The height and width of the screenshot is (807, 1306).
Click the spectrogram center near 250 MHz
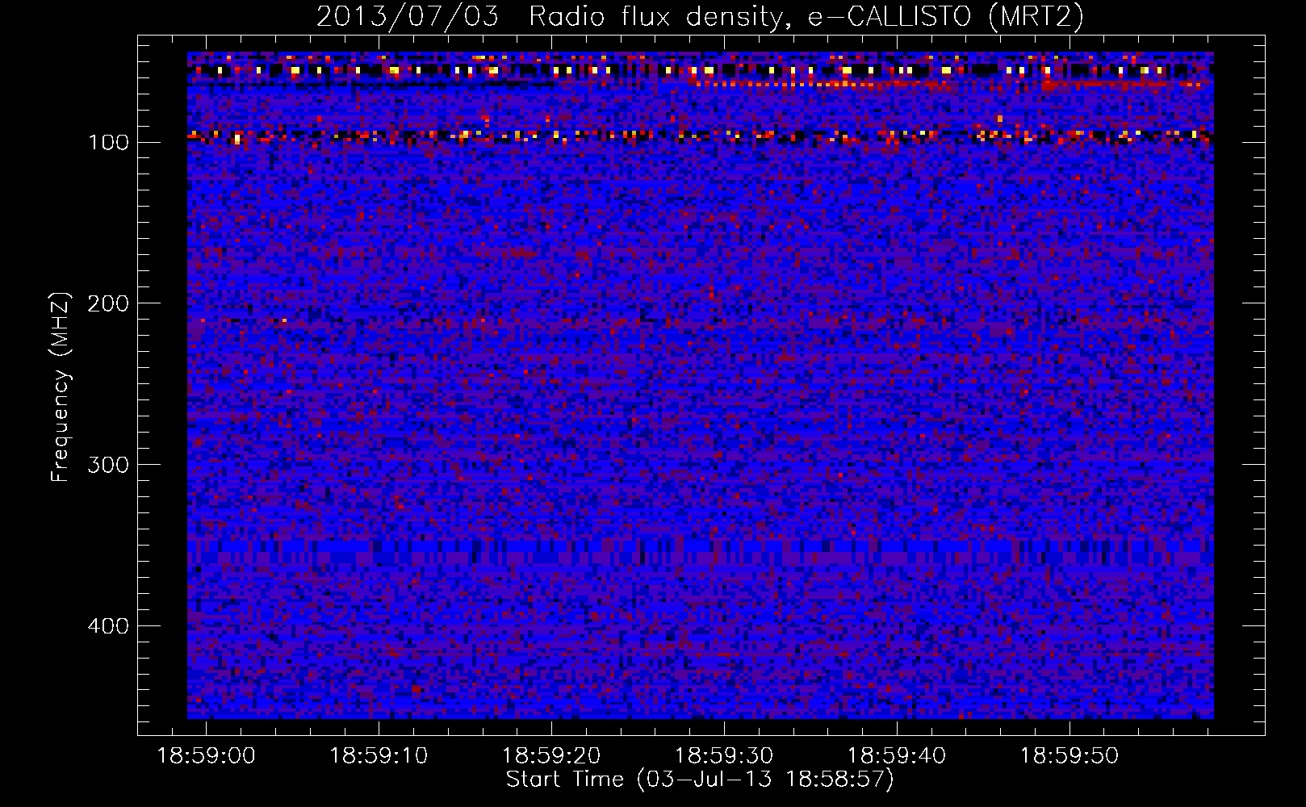click(700, 385)
